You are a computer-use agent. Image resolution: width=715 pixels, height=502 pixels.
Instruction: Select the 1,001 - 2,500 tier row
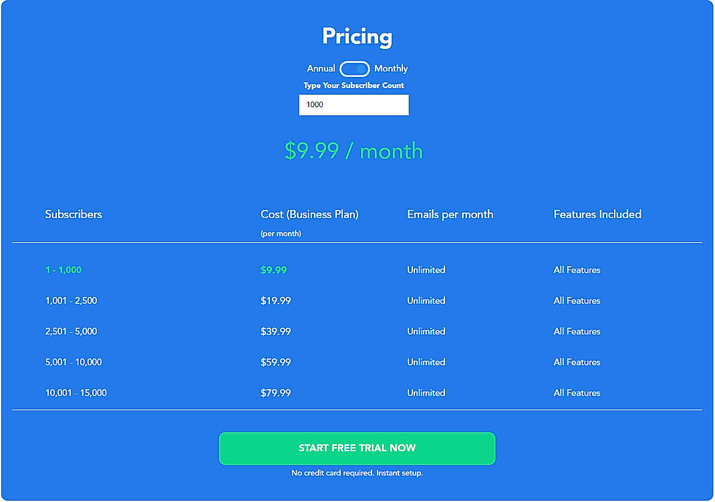coord(70,300)
